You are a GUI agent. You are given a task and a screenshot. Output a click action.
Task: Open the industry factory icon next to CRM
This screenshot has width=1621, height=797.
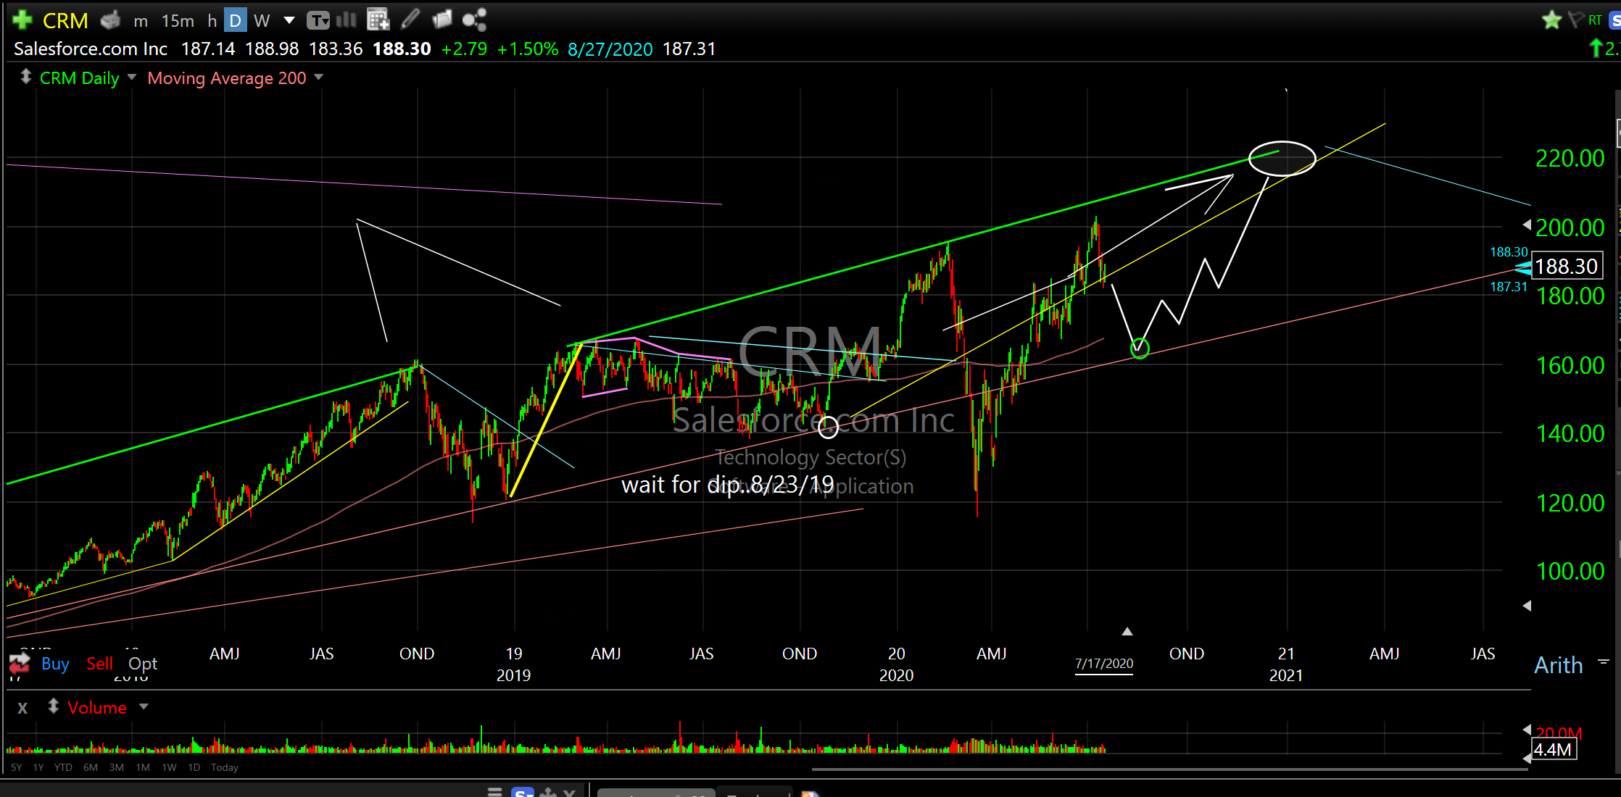110,20
